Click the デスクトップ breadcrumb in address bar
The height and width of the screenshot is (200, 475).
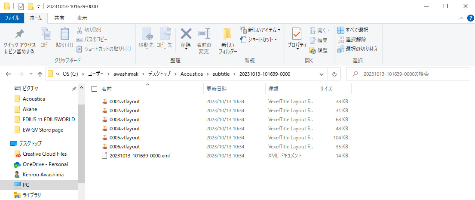pyautogui.click(x=159, y=74)
